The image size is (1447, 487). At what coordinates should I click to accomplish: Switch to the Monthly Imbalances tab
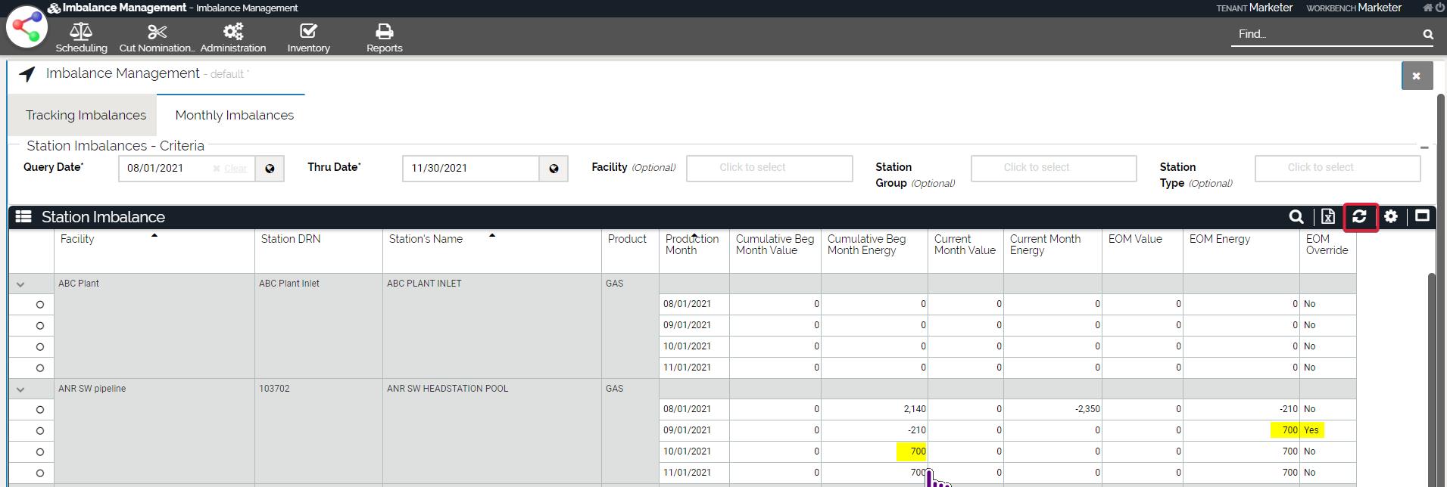[234, 115]
